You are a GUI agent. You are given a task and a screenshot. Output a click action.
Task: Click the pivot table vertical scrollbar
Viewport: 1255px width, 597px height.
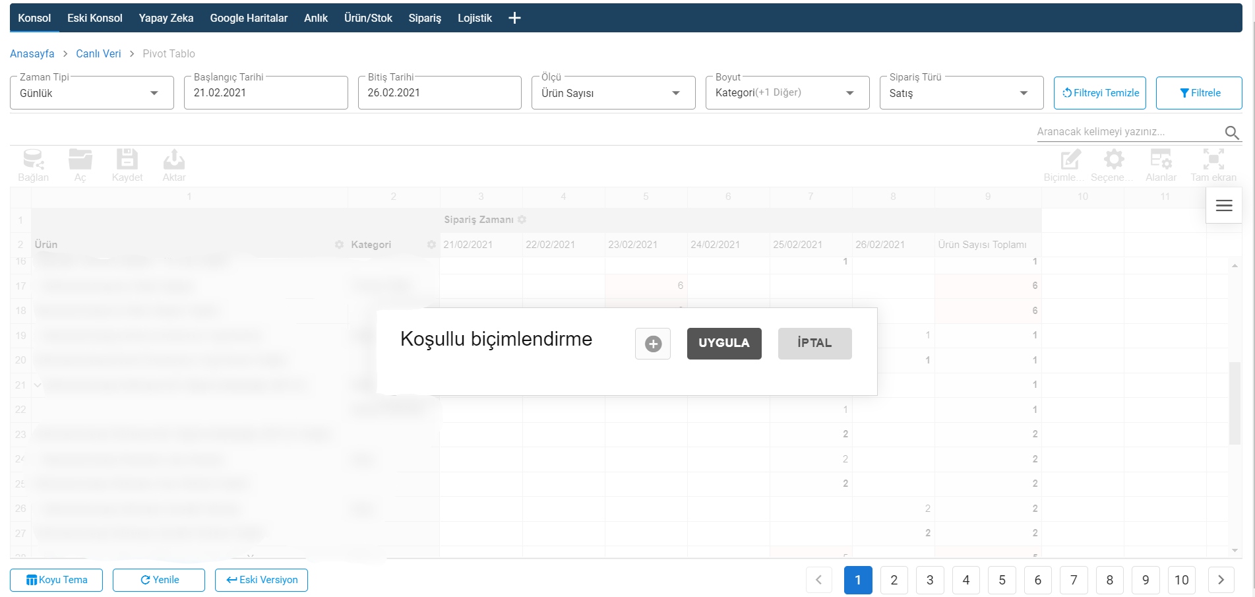[x=1235, y=404]
